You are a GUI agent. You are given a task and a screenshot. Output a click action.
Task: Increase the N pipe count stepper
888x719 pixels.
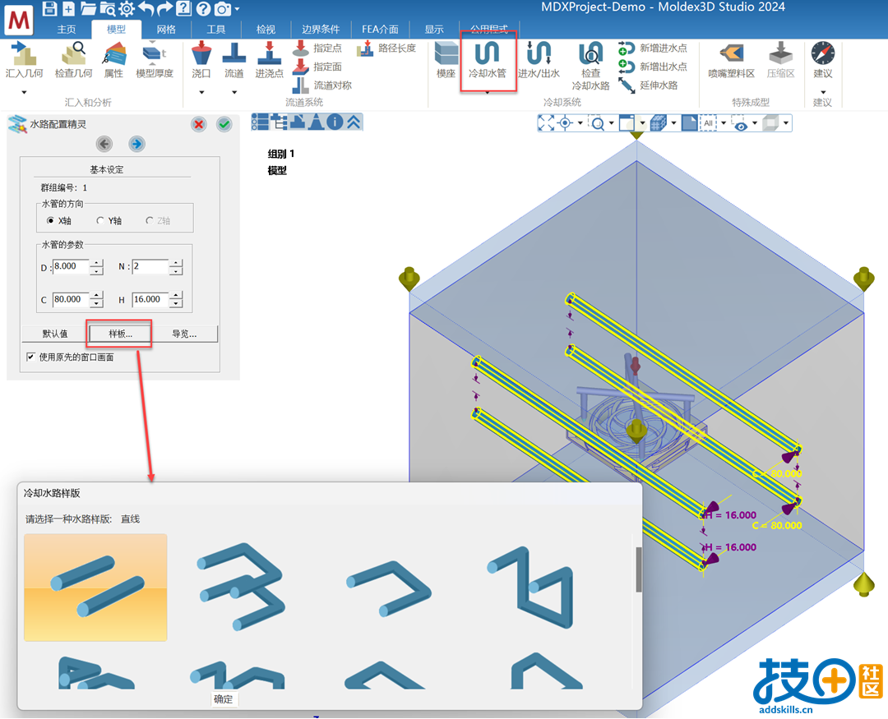[x=176, y=263]
